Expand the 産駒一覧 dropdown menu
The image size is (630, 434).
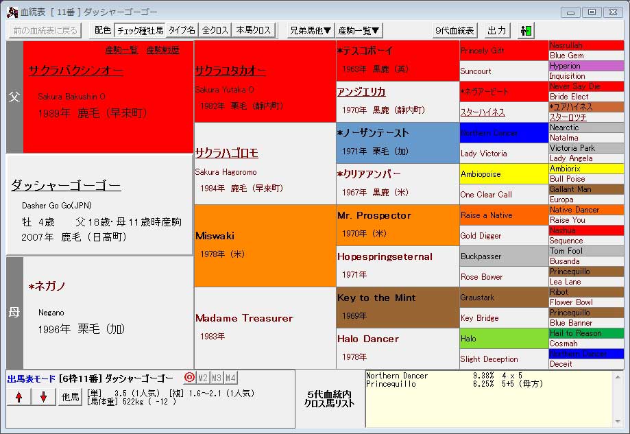[359, 31]
